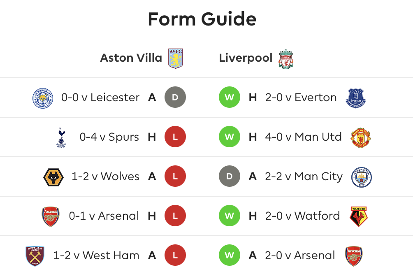Click the grey D badge for Man City draw

click(x=230, y=176)
